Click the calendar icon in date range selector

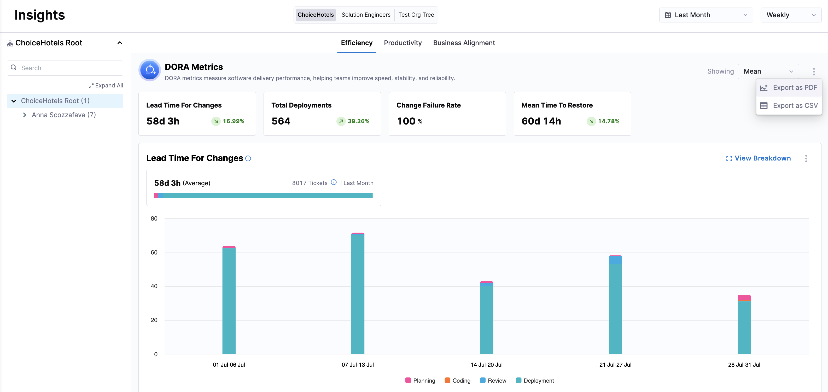(x=668, y=15)
